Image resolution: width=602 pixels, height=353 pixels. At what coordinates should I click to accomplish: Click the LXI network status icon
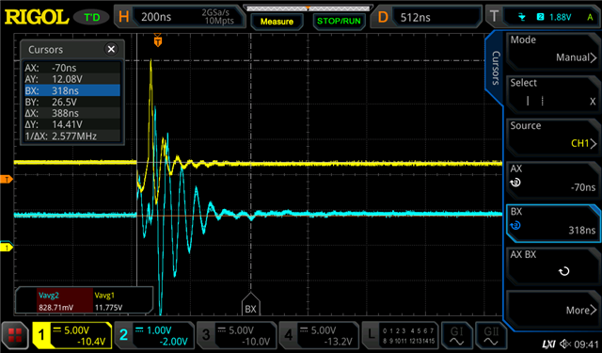(548, 344)
